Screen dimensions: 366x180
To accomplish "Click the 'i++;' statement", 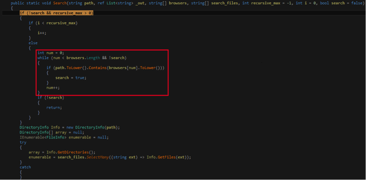I will (42, 33).
